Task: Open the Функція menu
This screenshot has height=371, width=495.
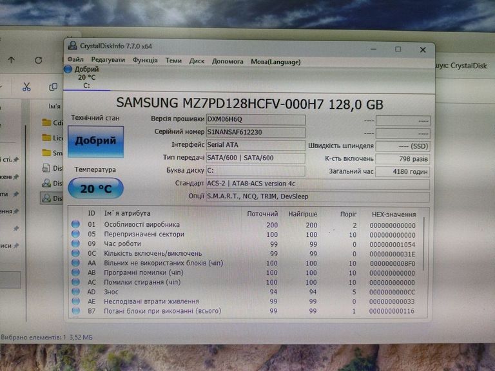Action: coord(145,61)
